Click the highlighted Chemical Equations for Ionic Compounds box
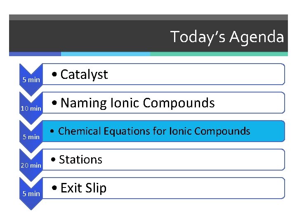The image size is (297, 223). coord(164,131)
